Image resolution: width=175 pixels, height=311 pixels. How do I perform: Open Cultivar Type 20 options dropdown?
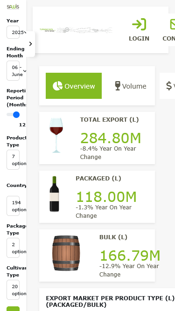coord(13,290)
